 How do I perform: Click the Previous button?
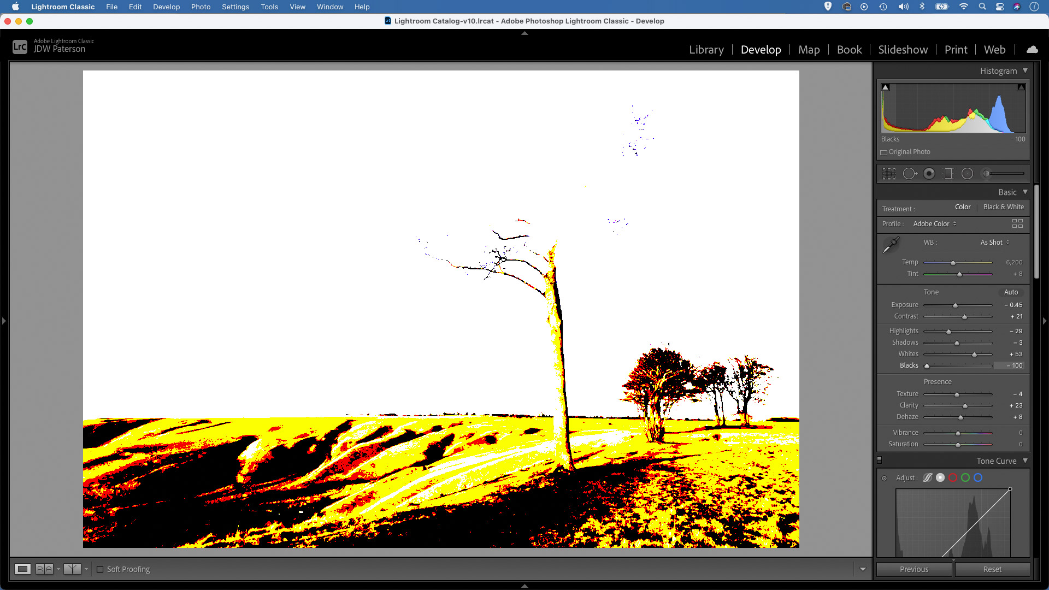tap(914, 569)
